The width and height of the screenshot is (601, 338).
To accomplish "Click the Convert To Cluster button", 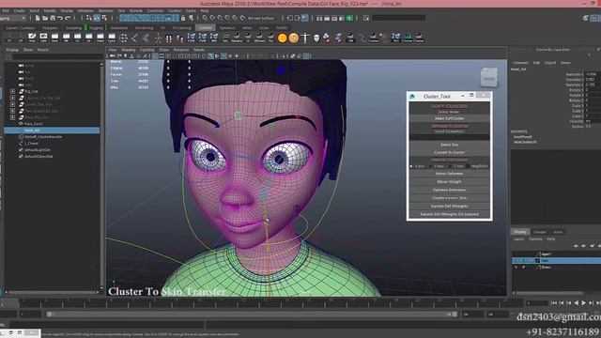I will 449,152.
